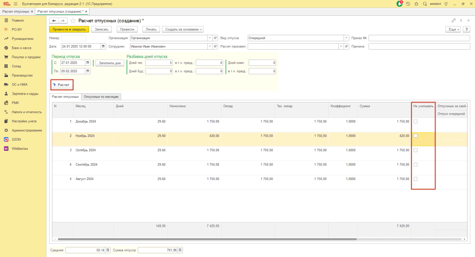Expand the Вид отпуска dropdown list

click(x=347, y=38)
